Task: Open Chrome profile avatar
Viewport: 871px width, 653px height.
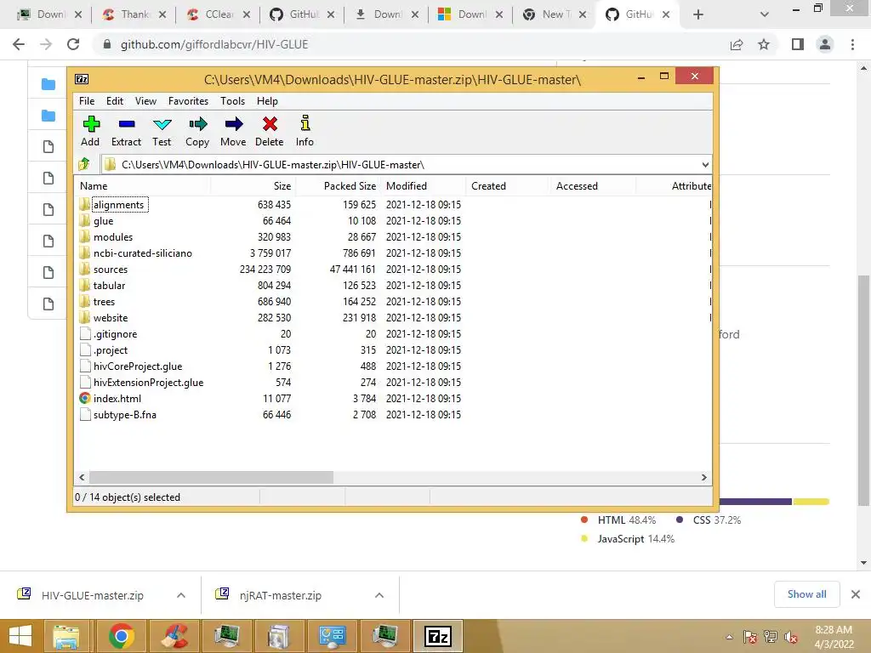Action: point(825,44)
